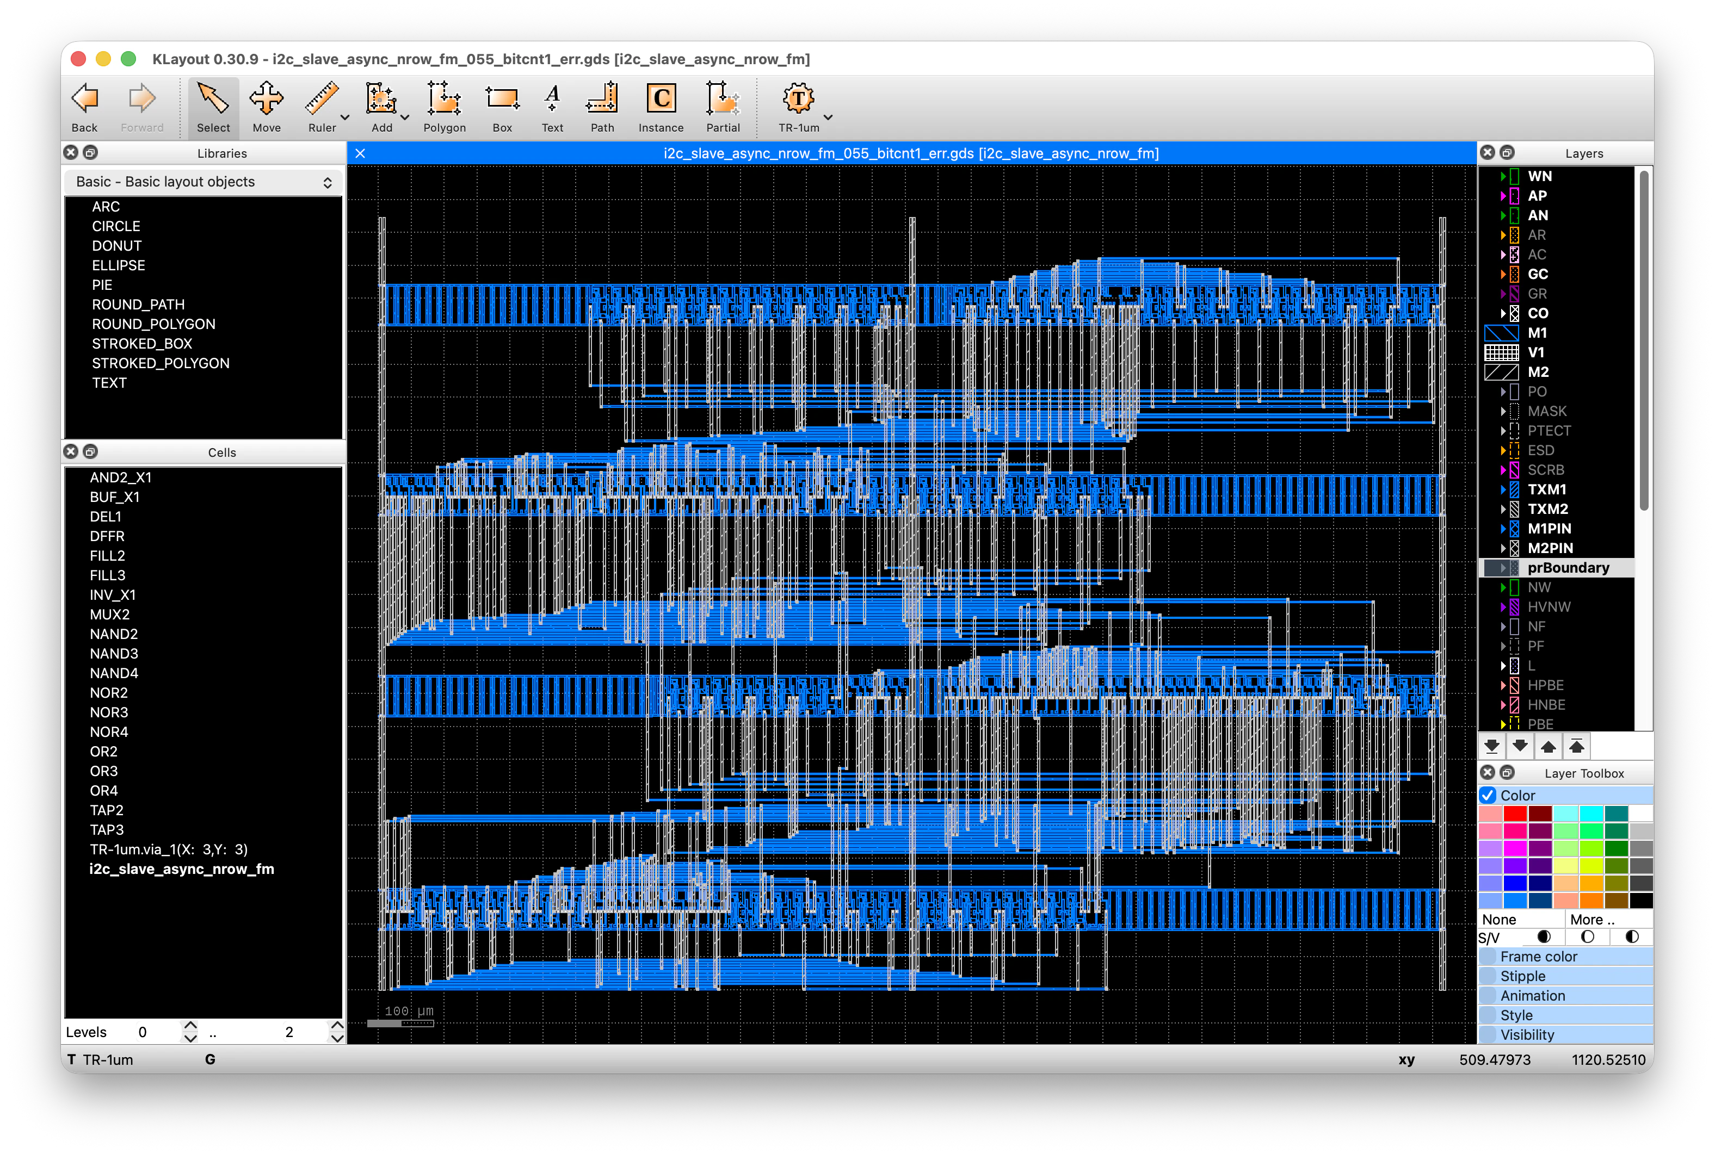
Task: Choose the Move tool
Action: tap(267, 108)
